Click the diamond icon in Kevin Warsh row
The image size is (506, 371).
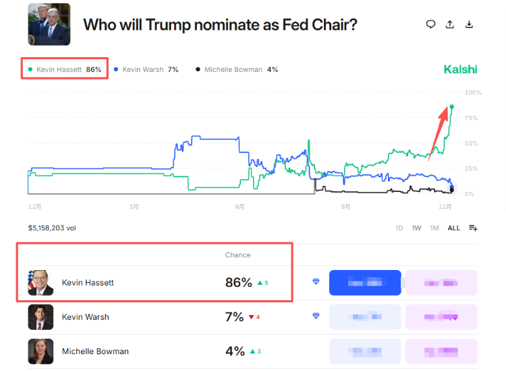316,316
